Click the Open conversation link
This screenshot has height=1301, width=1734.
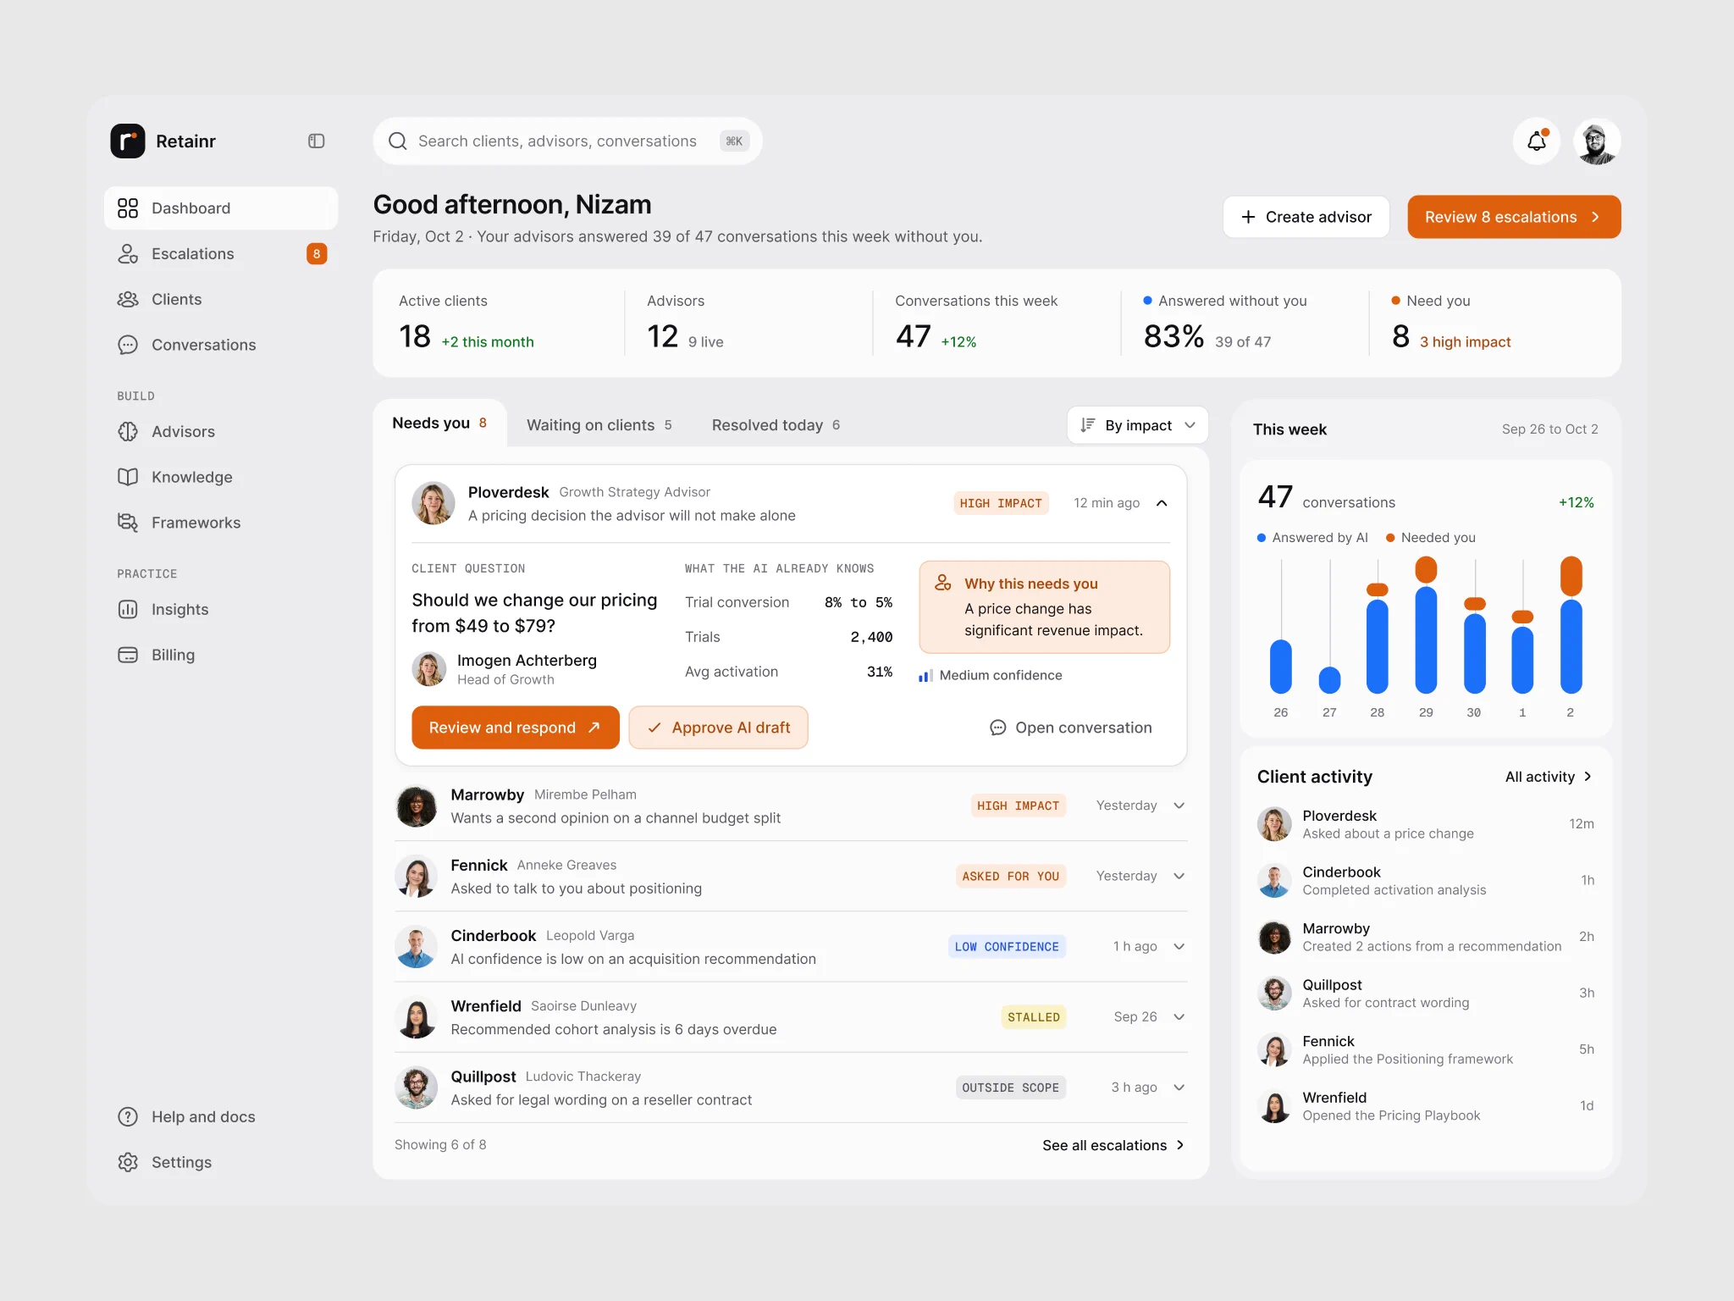[x=1071, y=728]
